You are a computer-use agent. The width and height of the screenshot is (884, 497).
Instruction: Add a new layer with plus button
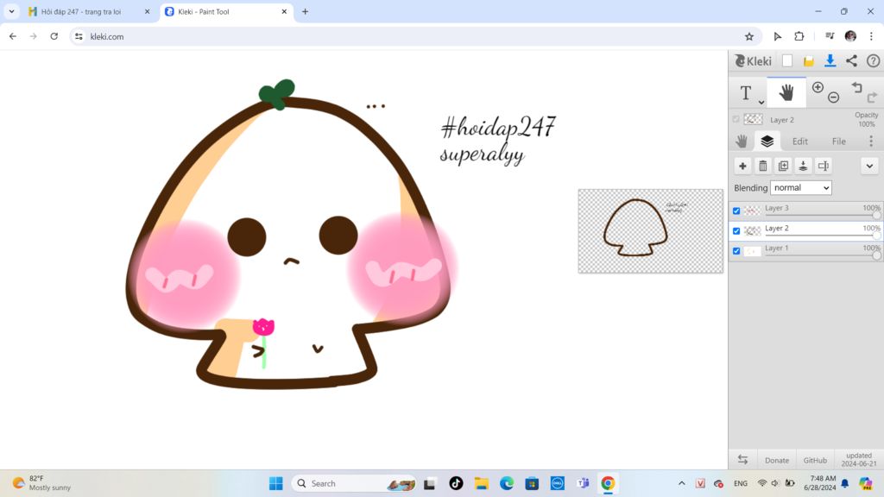pyautogui.click(x=742, y=166)
